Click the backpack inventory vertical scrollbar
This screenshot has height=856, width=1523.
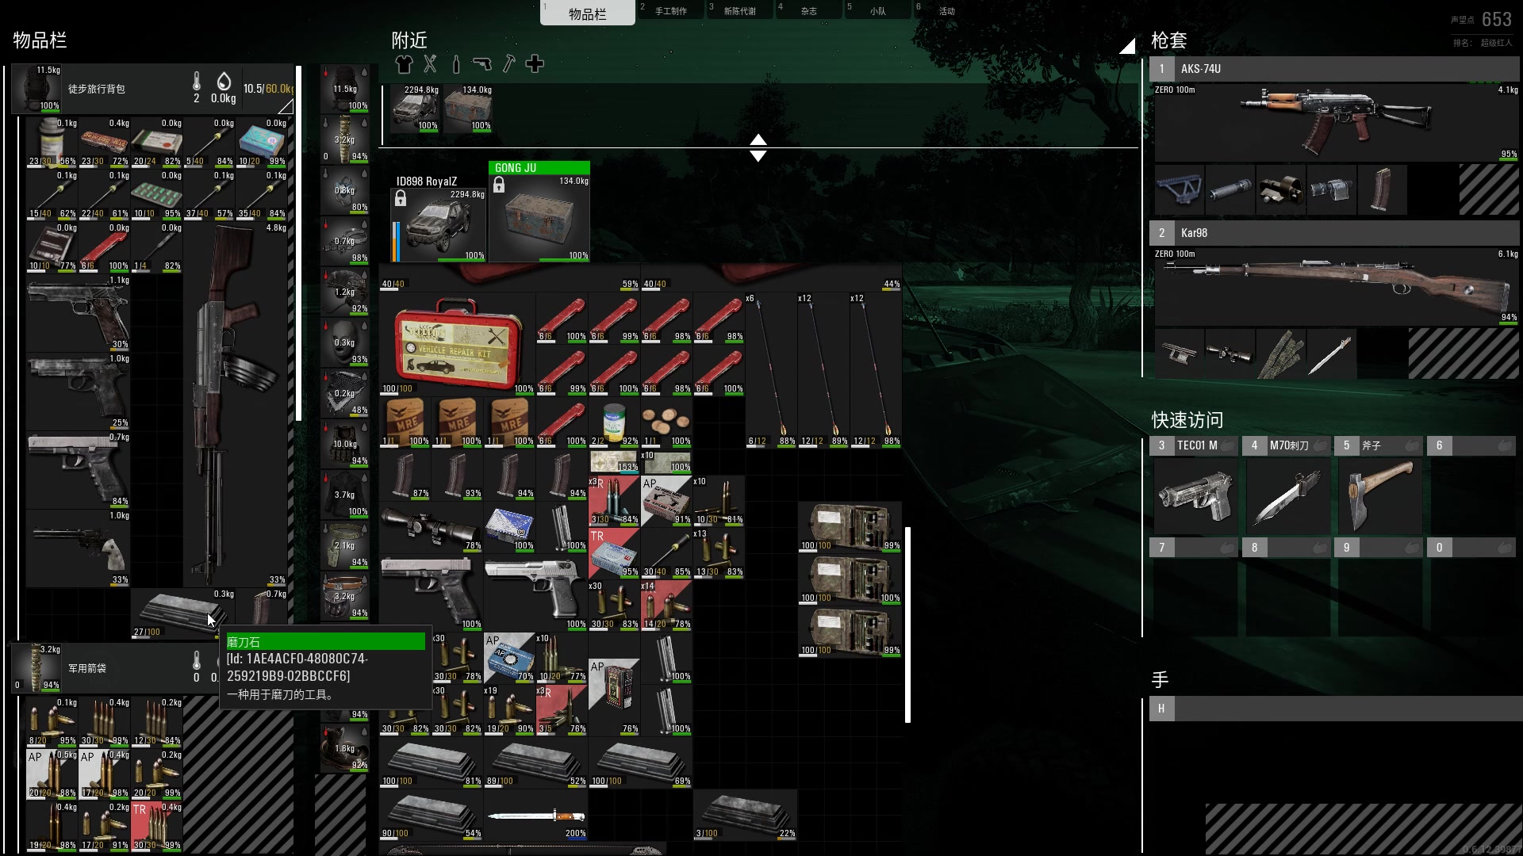pos(298,243)
